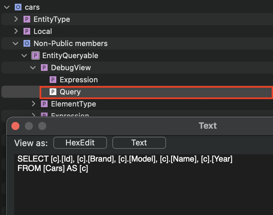Expand the Local node chevron
273x215 pixels.
point(16,31)
